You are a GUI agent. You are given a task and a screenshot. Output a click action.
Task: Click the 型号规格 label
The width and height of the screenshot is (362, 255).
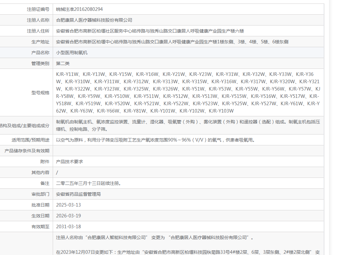(x=40, y=93)
